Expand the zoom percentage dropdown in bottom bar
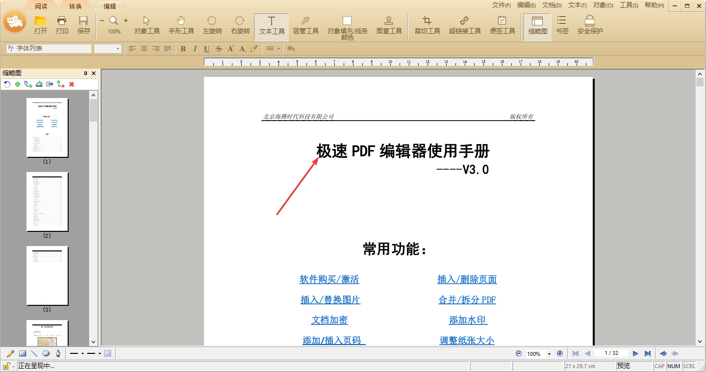706x372 pixels. click(x=549, y=354)
